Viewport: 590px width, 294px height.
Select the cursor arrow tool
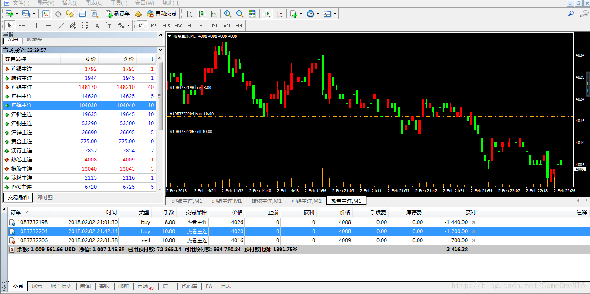click(10, 25)
